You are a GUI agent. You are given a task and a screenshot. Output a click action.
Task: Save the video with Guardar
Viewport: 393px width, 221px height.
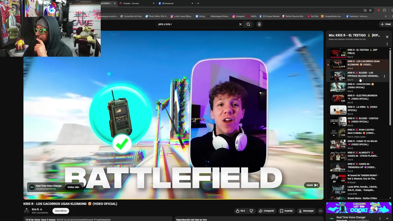click(x=286, y=211)
